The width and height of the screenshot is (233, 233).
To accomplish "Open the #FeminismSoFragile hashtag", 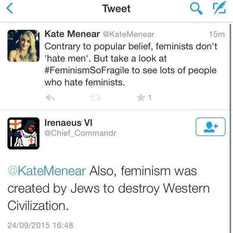I will (x=87, y=70).
